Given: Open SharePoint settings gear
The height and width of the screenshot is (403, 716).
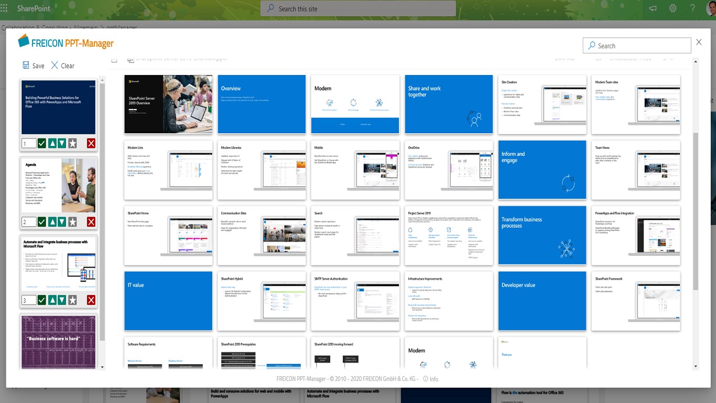Looking at the screenshot, I should pos(672,8).
